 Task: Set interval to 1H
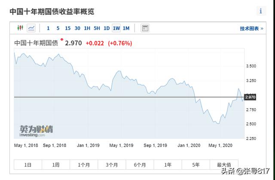87,28
